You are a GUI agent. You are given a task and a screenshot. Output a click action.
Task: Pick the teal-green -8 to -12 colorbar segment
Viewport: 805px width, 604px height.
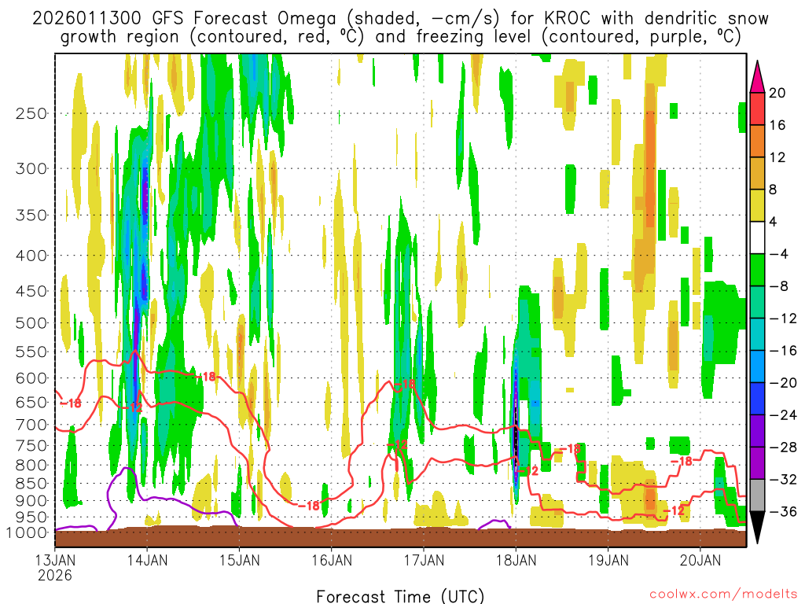click(x=757, y=302)
